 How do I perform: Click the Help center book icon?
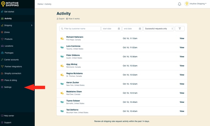point(2,116)
